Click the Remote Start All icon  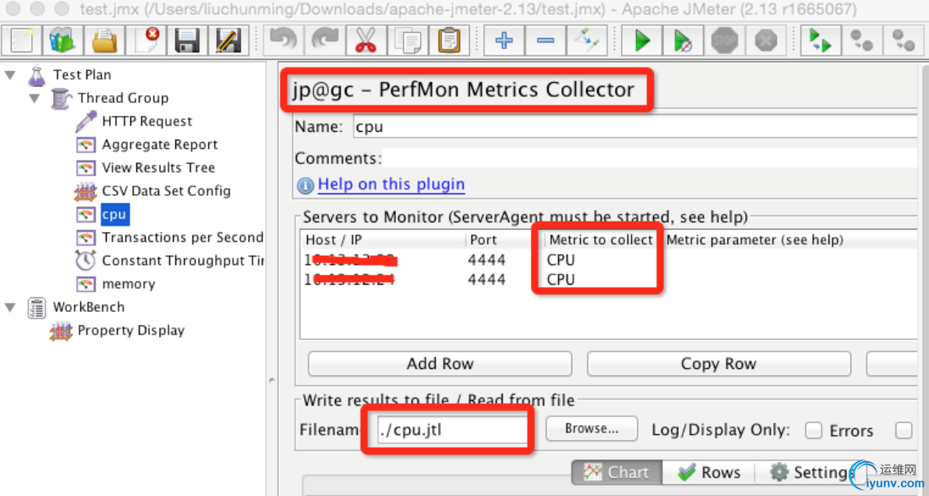(x=821, y=41)
